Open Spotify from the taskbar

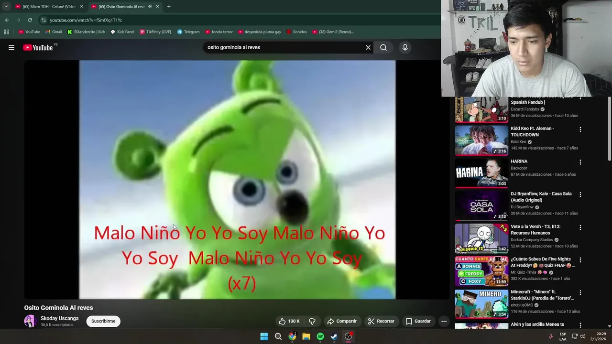(x=320, y=336)
